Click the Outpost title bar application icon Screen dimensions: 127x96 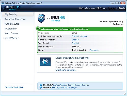point(3,3)
